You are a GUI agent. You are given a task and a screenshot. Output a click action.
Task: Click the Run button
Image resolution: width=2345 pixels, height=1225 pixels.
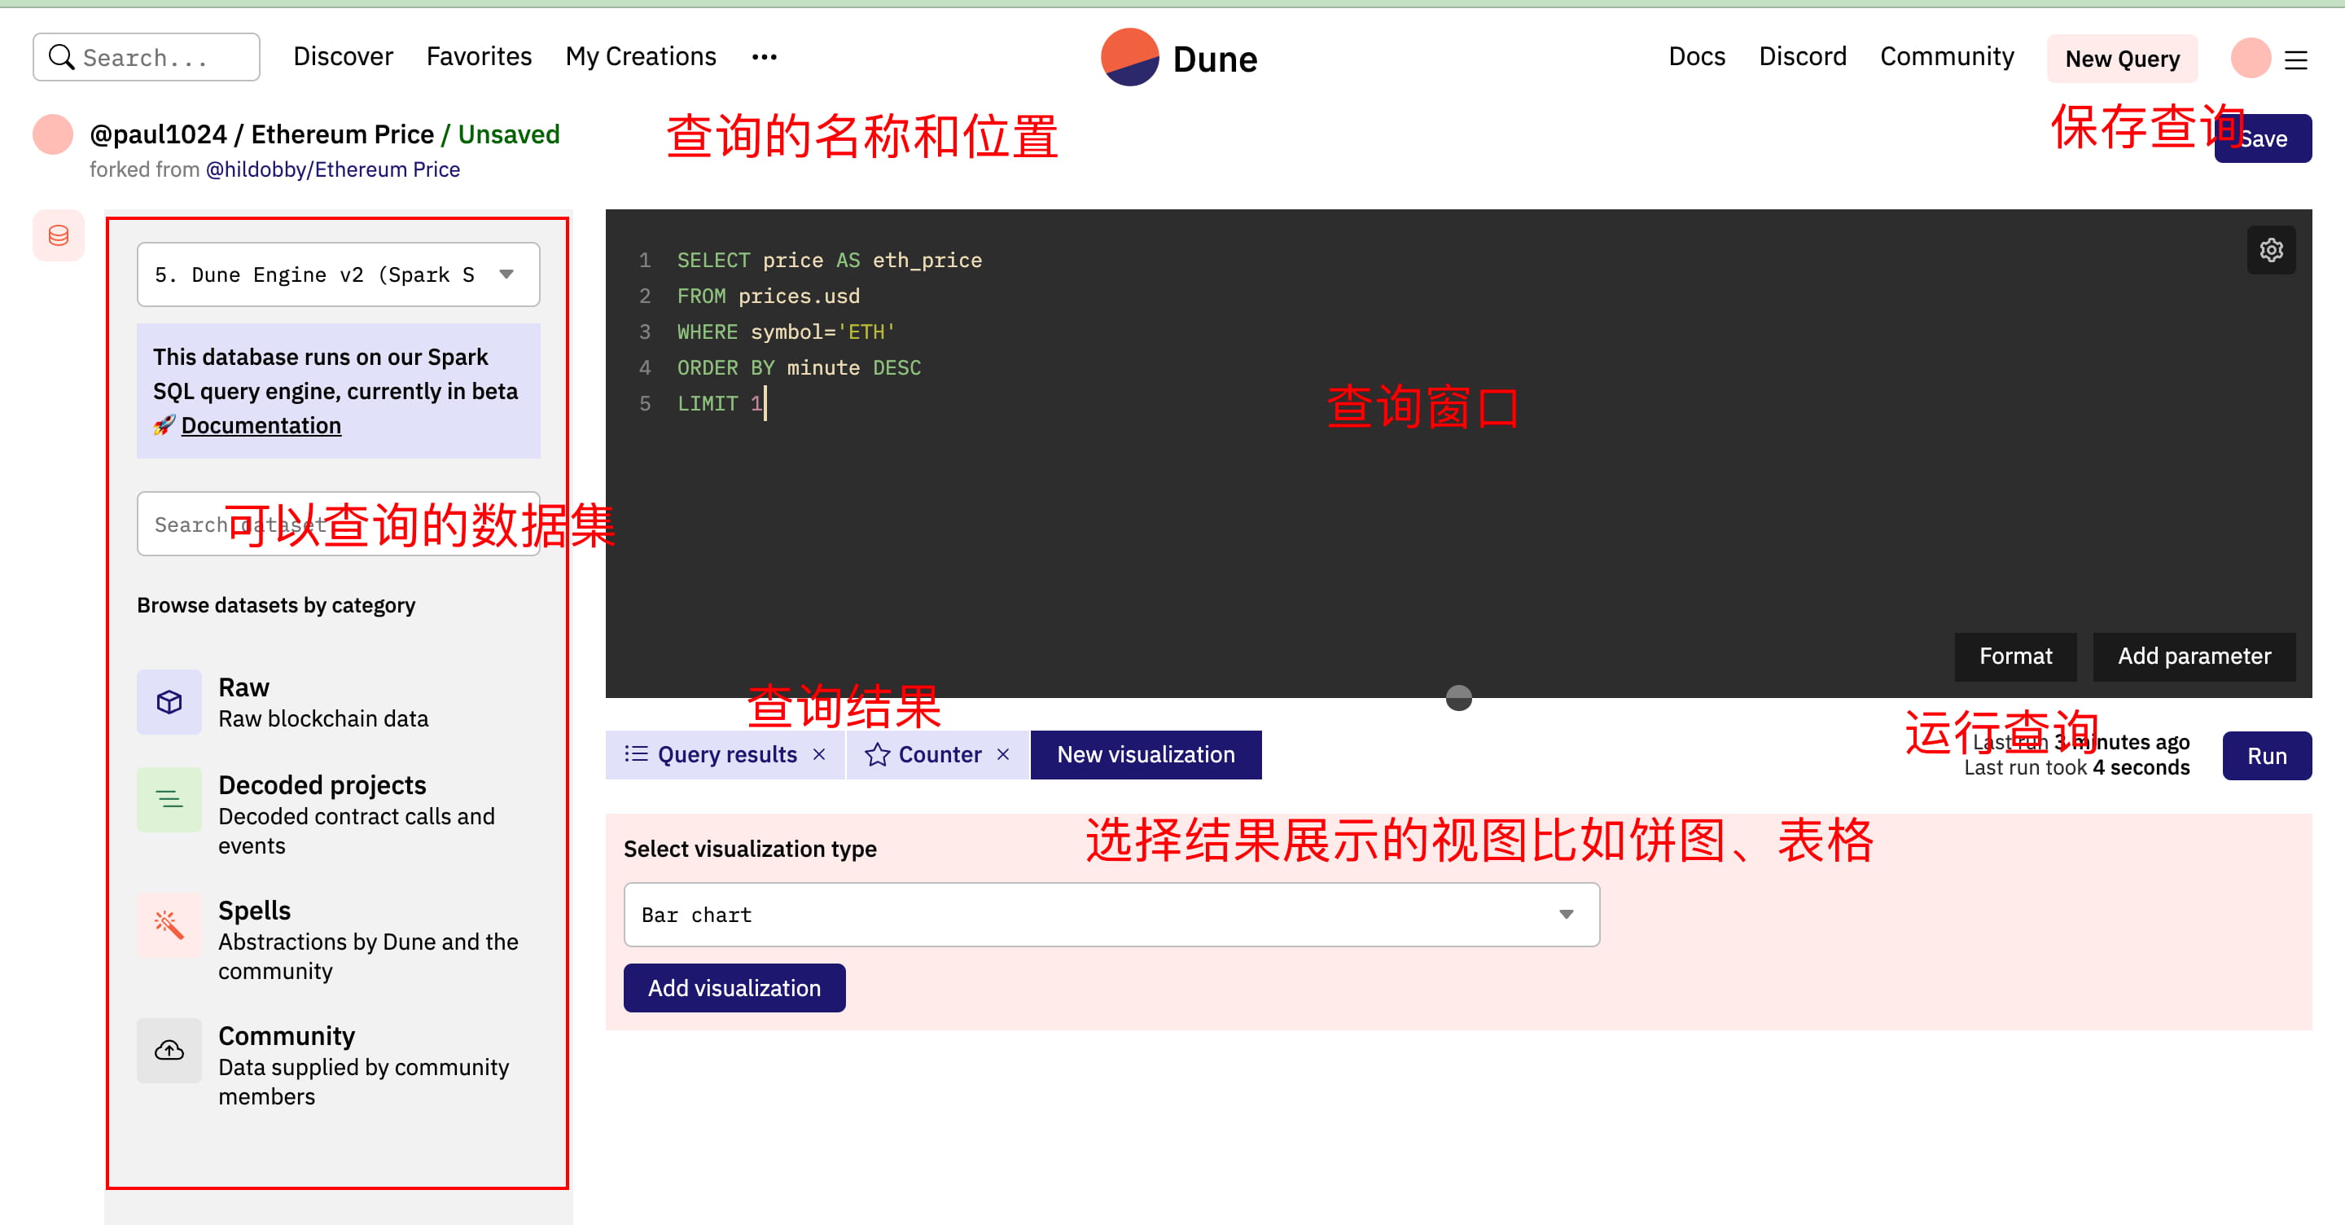pos(2266,756)
